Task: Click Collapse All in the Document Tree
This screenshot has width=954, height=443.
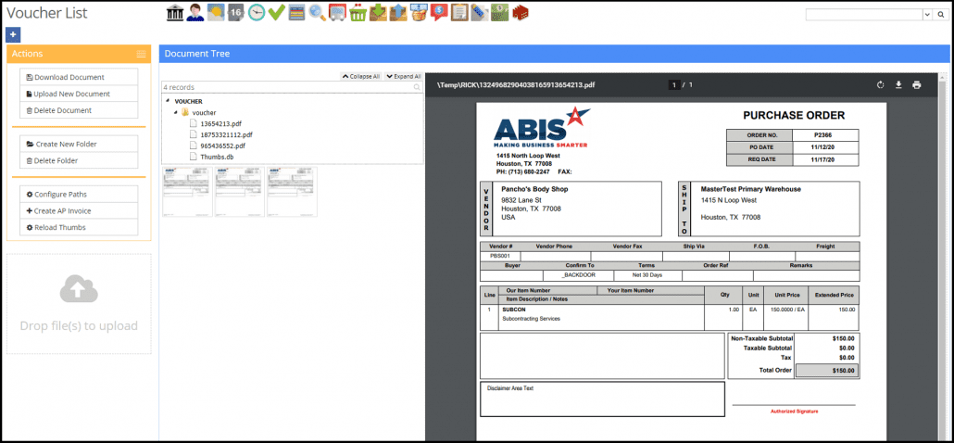Action: 361,76
